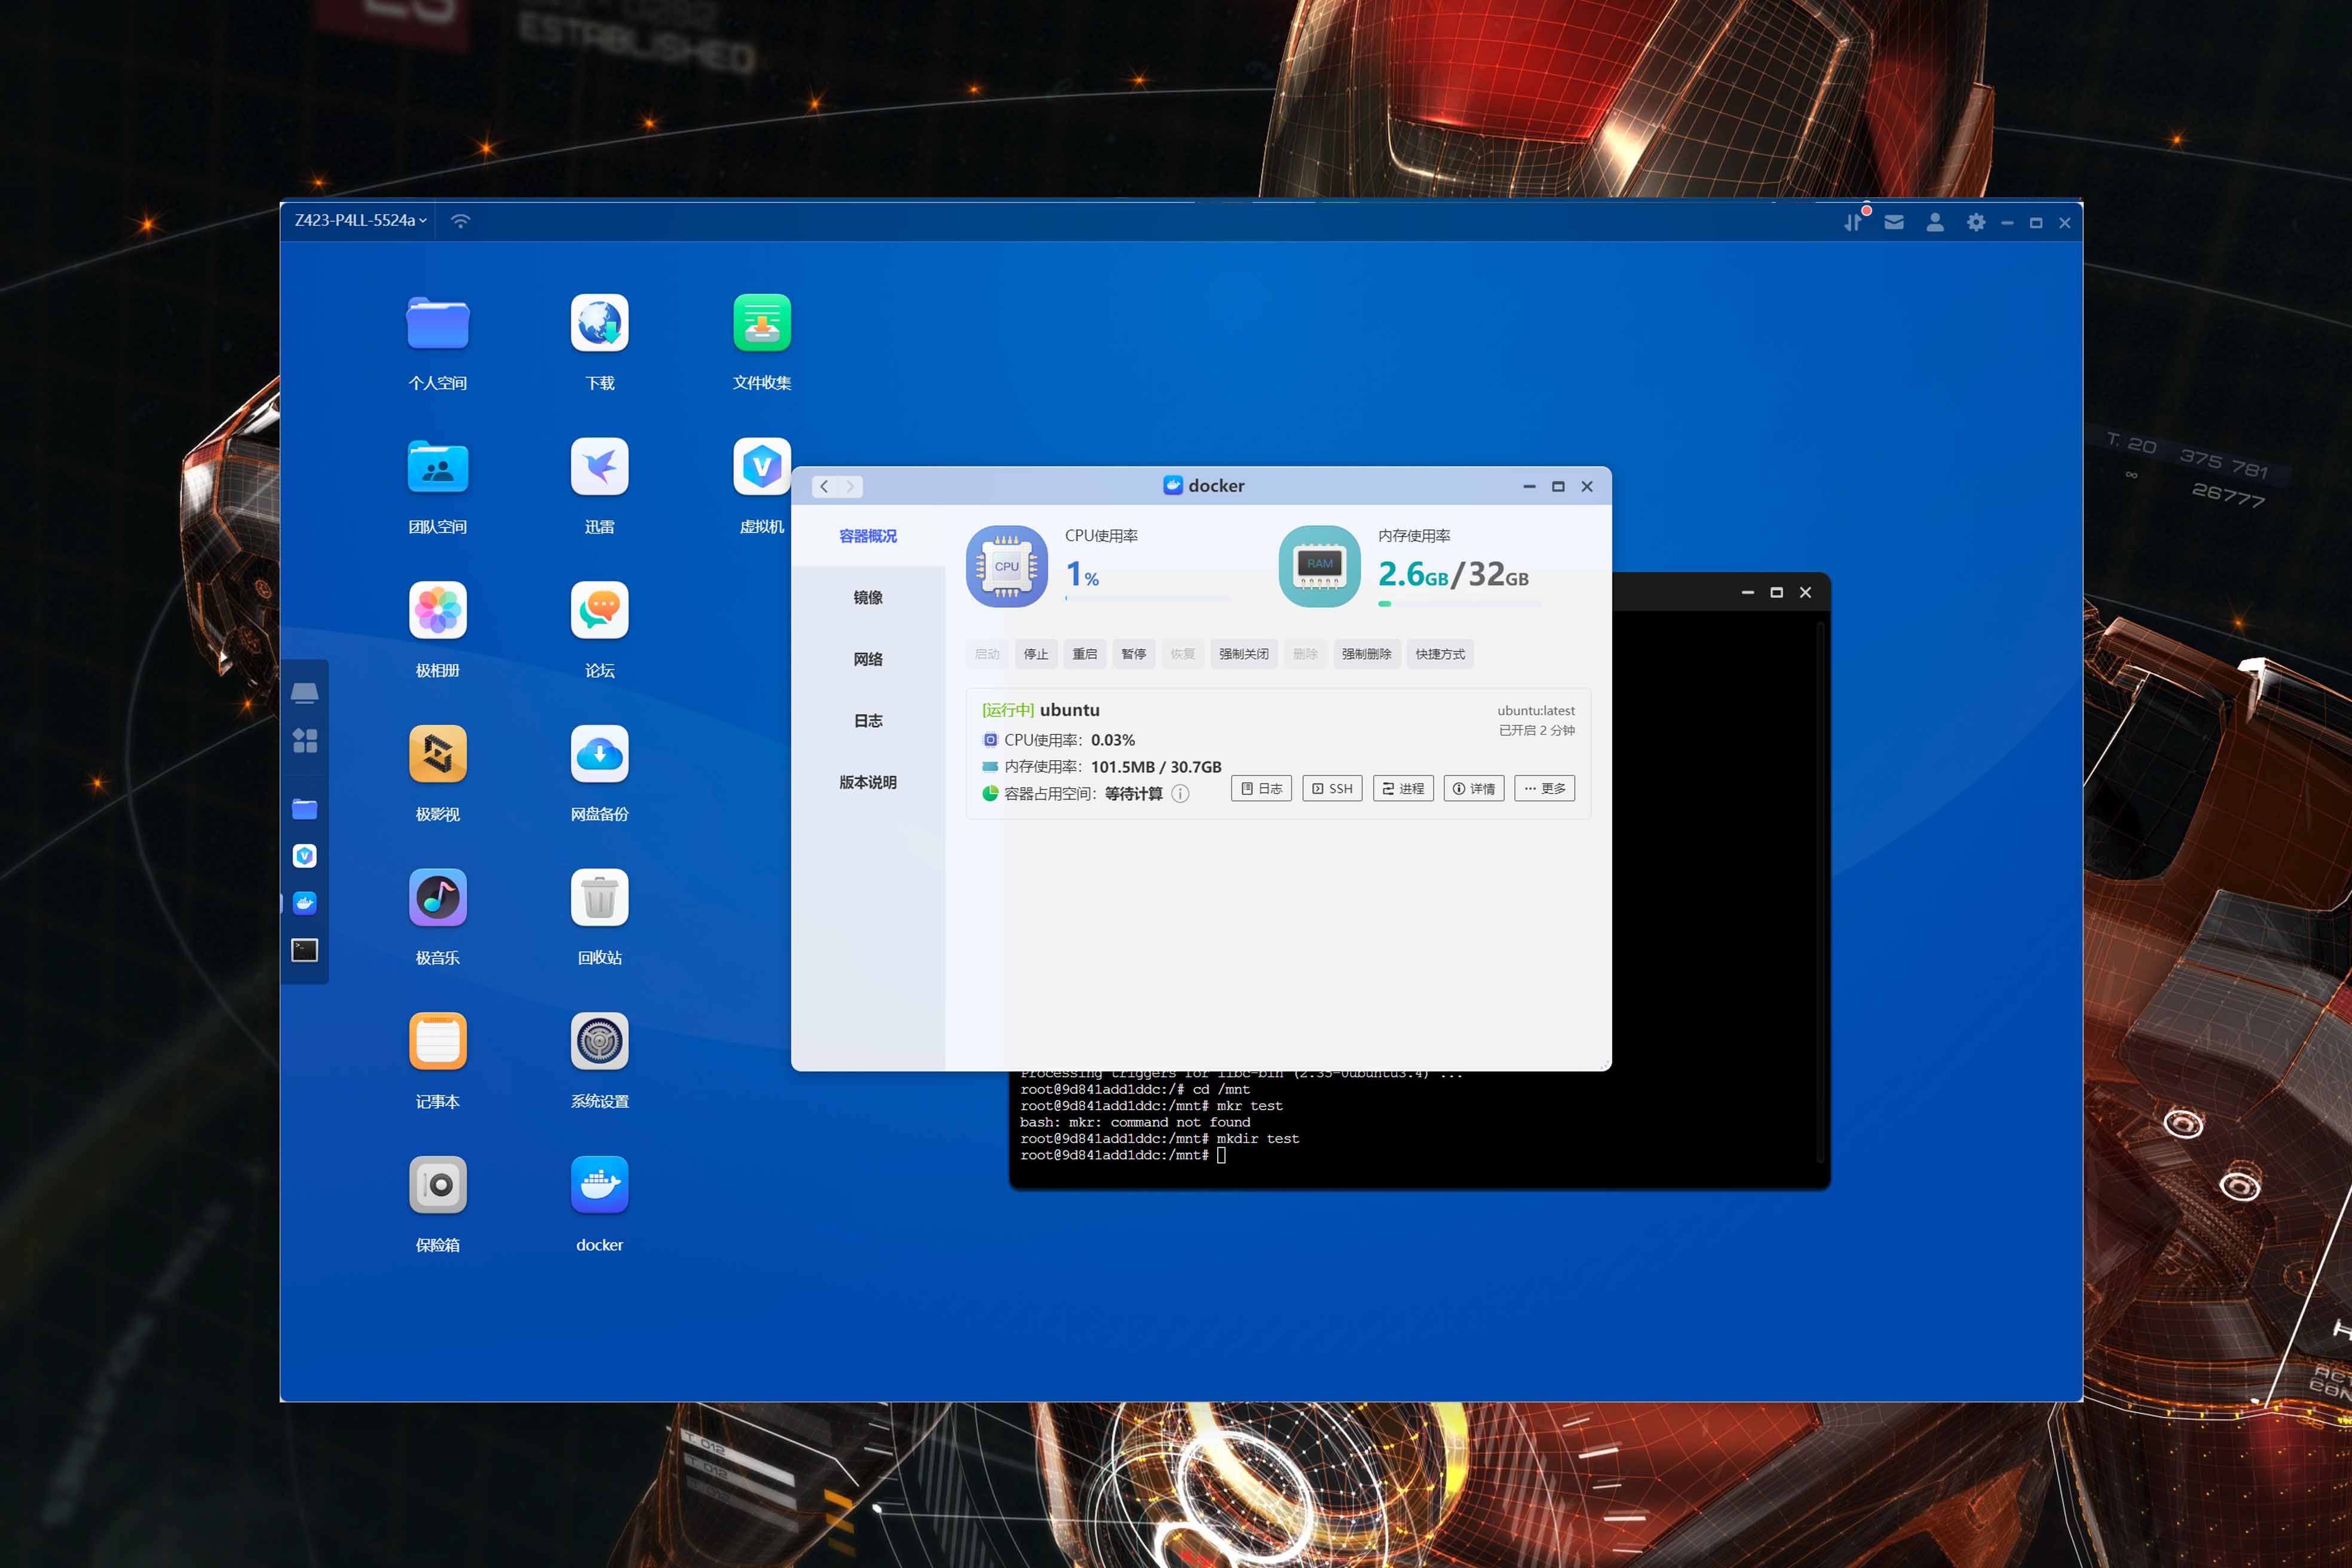Select the 网络 tab

point(868,659)
